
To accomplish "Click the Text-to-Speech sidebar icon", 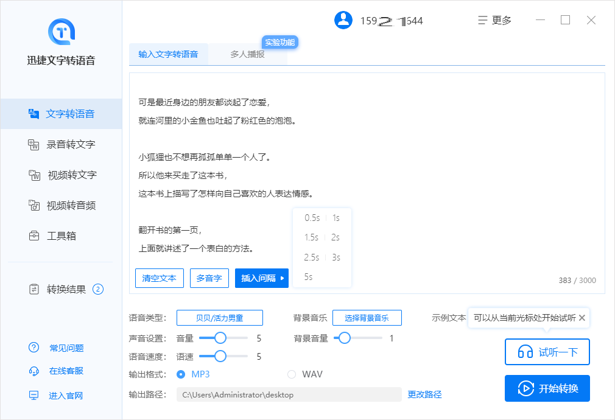I will pos(34,114).
